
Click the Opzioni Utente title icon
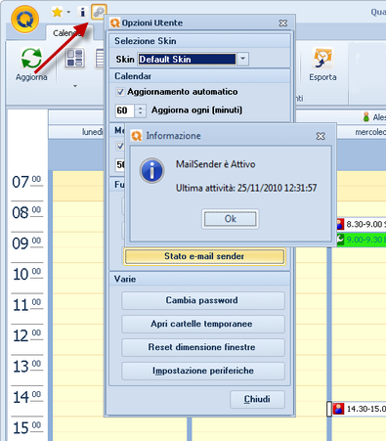pyautogui.click(x=115, y=22)
